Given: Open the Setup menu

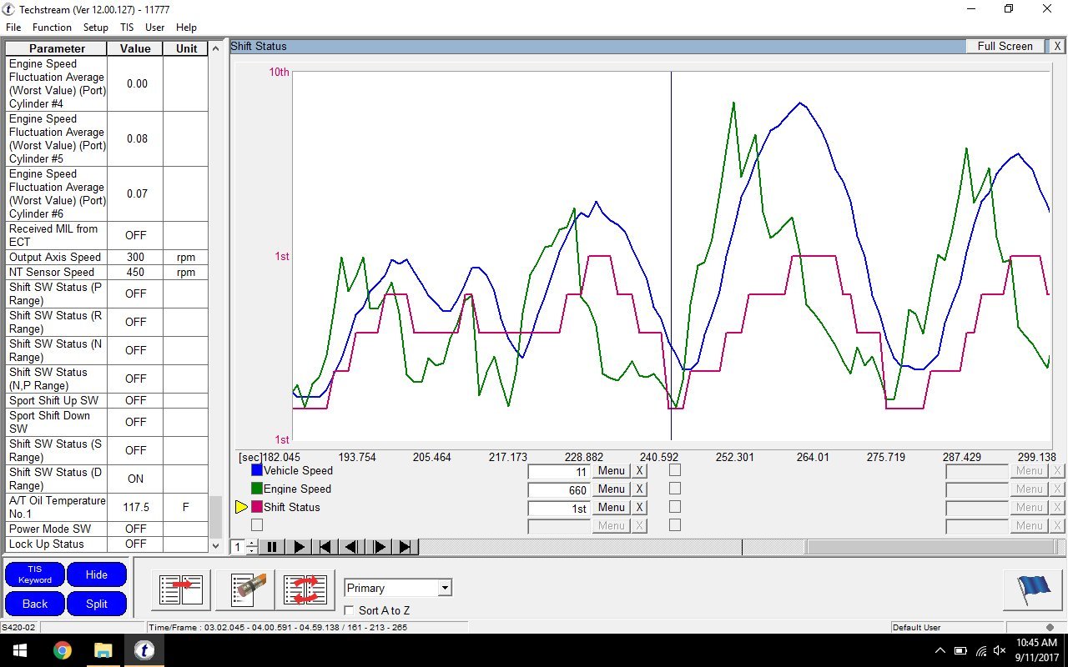Looking at the screenshot, I should click(96, 28).
